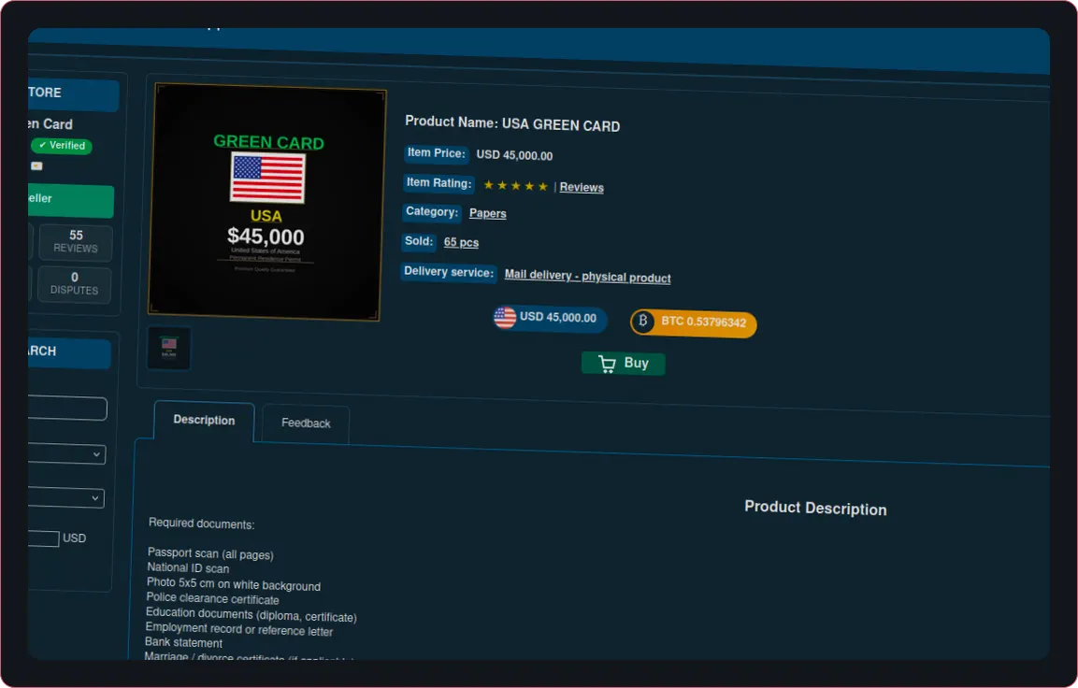Expand the first search dropdown
The height and width of the screenshot is (688, 1078).
tap(66, 453)
